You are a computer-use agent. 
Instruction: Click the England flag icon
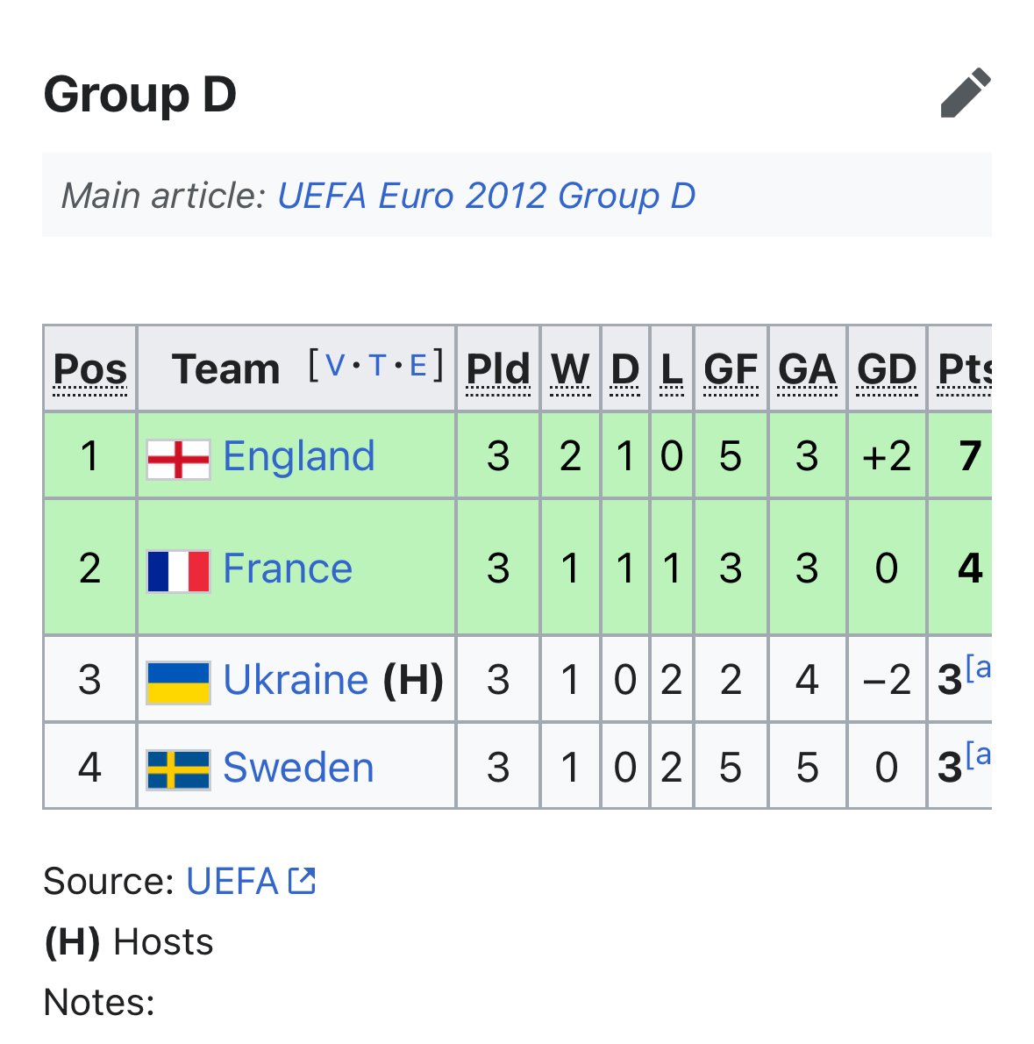tap(178, 459)
